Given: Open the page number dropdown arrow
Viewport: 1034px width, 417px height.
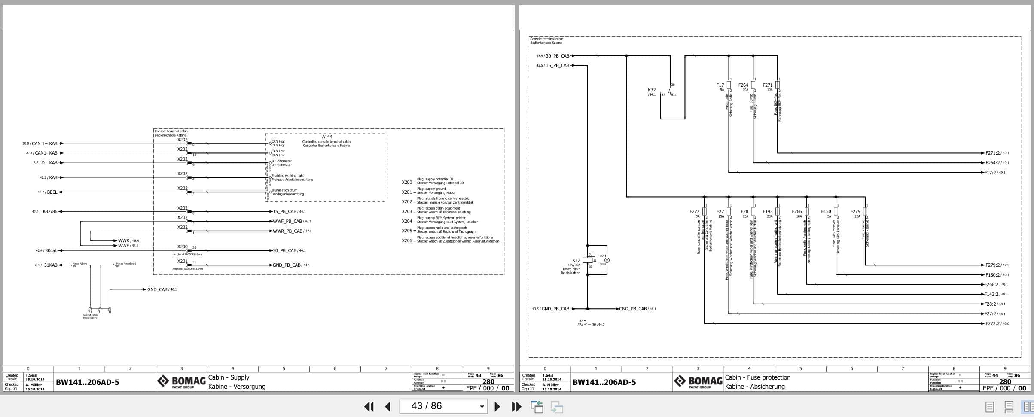Looking at the screenshot, I should tap(482, 406).
